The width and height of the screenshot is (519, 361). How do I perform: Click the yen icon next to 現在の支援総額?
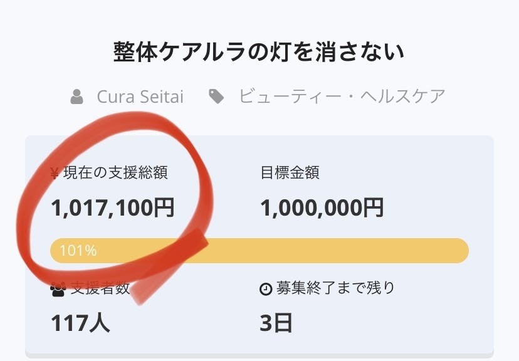tap(55, 173)
